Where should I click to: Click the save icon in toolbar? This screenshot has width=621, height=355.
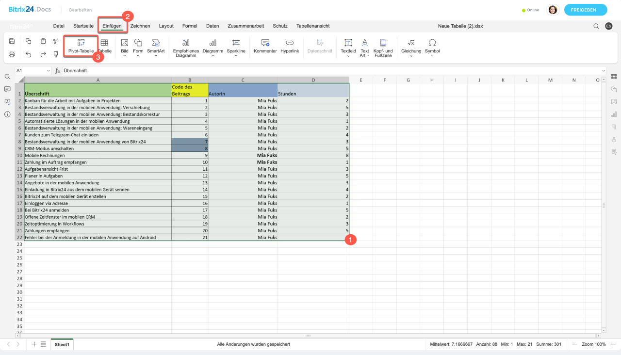(x=12, y=41)
